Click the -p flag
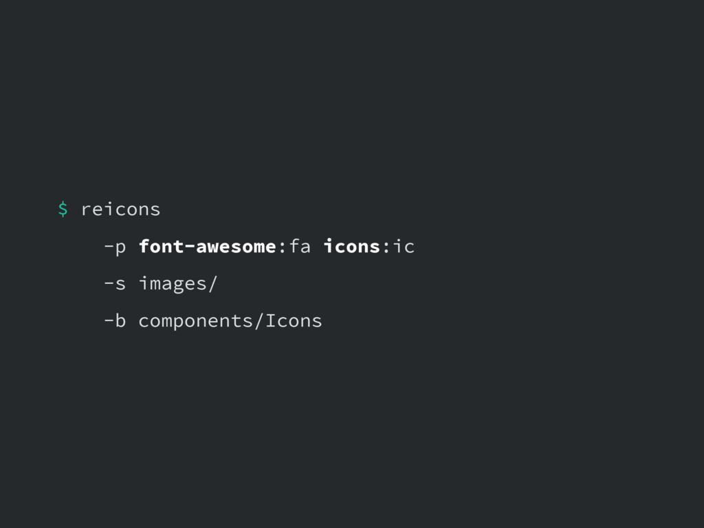Viewport: 704px width, 528px height. [115, 247]
